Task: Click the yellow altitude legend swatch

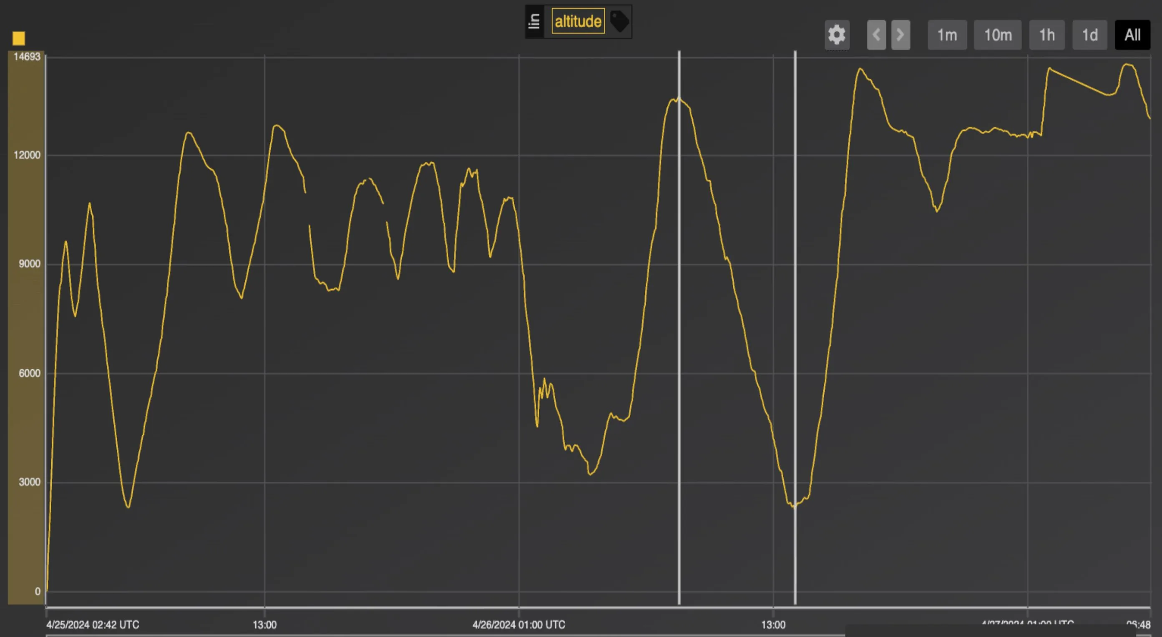Action: coord(18,38)
